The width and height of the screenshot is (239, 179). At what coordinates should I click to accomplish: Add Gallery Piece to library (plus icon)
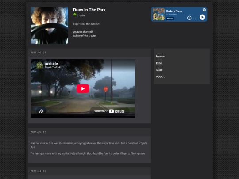[x=189, y=18]
